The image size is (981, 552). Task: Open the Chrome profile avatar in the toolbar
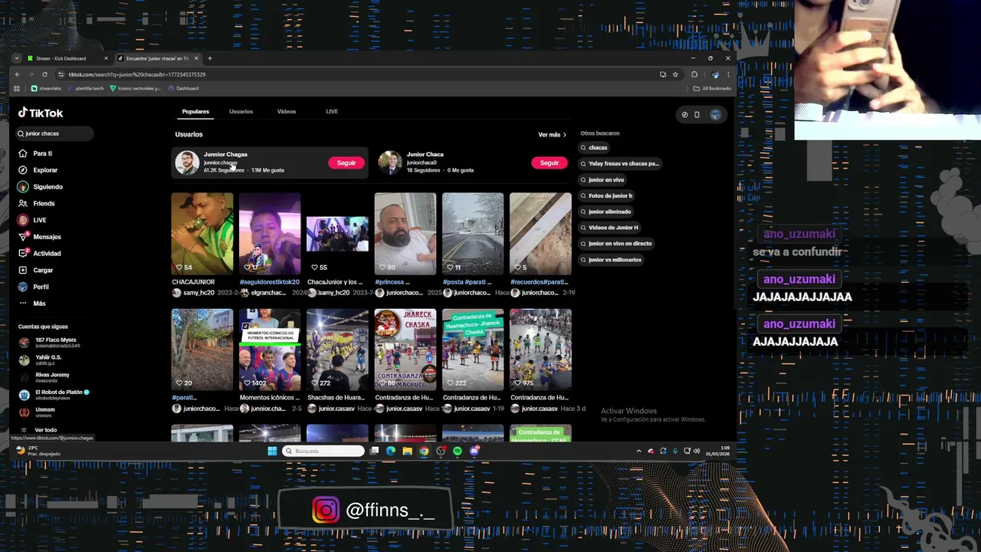715,74
